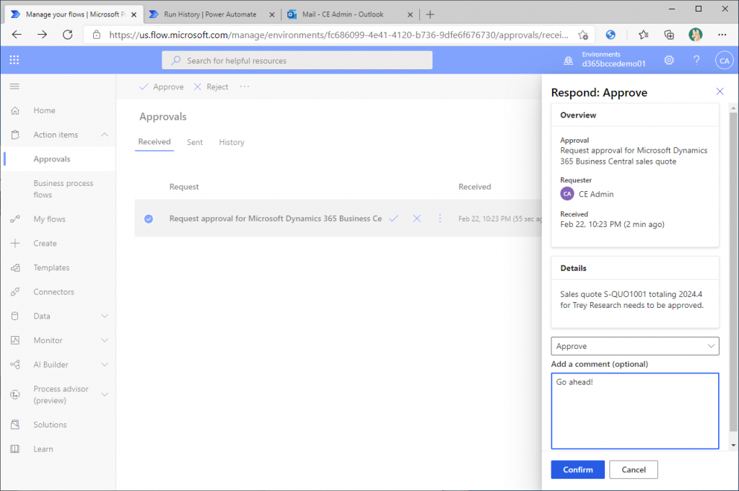Screen dimensions: 739x491
Task: Collapse the left navigation hamburger menu
Action: (14, 86)
